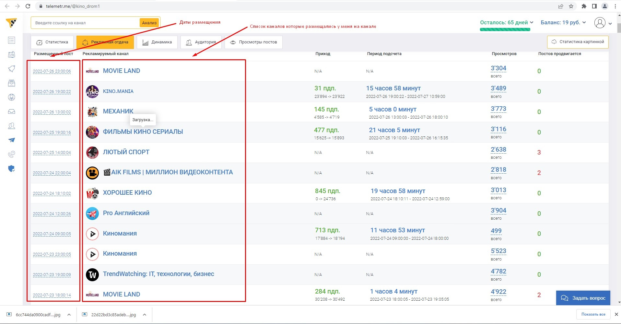Open the browser three-dot menu
Image resolution: width=621 pixels, height=324 pixels.
coord(615,6)
